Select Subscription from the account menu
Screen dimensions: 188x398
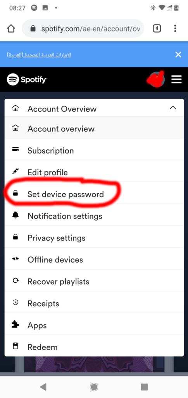click(x=94, y=150)
